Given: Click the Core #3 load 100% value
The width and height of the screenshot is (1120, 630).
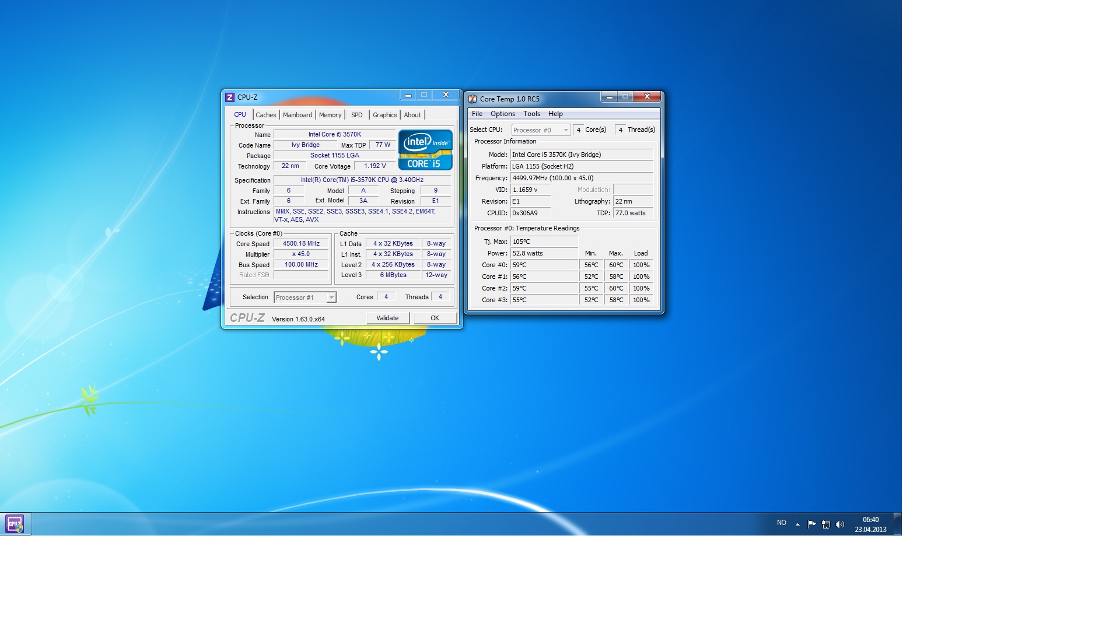Looking at the screenshot, I should [x=641, y=300].
